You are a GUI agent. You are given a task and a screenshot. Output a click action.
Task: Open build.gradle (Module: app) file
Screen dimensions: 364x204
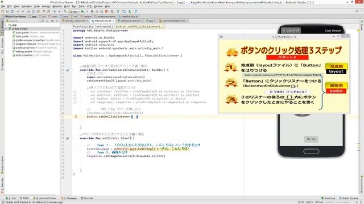28,36
